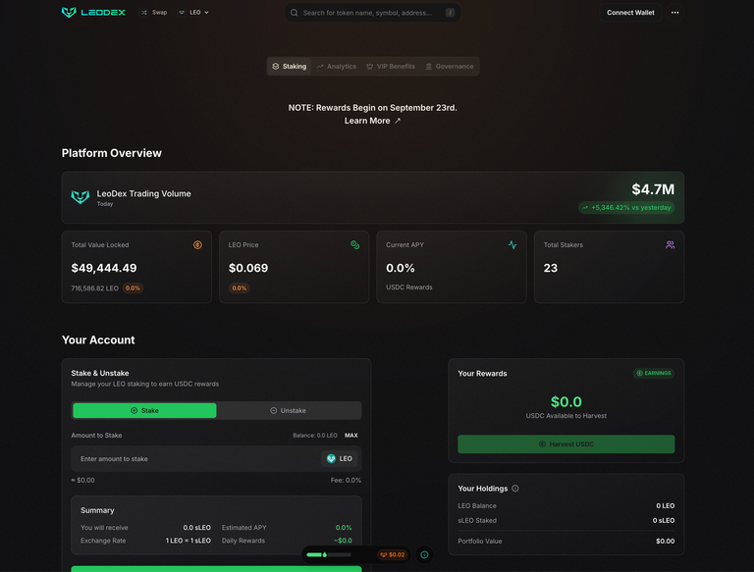Click the Harvest USDC button

(x=565, y=444)
